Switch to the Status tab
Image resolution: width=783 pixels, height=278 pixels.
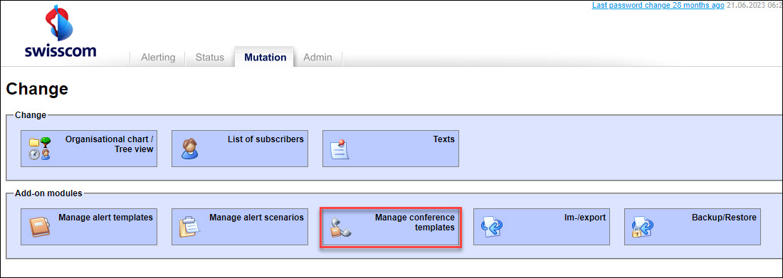click(210, 58)
